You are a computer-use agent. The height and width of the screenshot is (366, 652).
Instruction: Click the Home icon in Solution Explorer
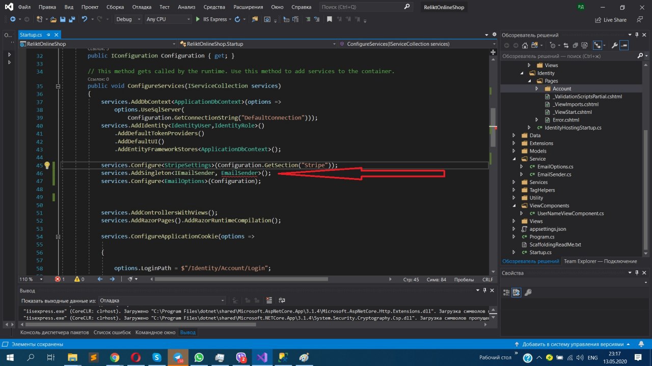(525, 46)
